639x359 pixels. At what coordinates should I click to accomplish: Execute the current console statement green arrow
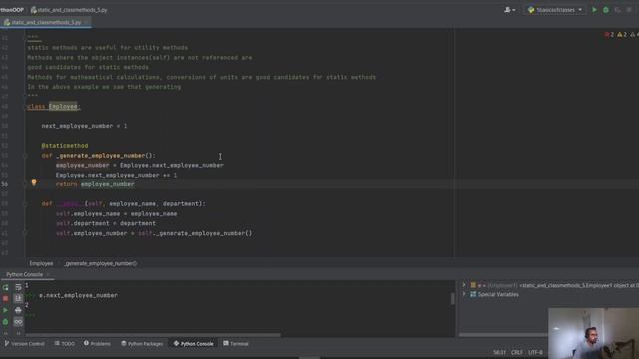[x=5, y=310]
